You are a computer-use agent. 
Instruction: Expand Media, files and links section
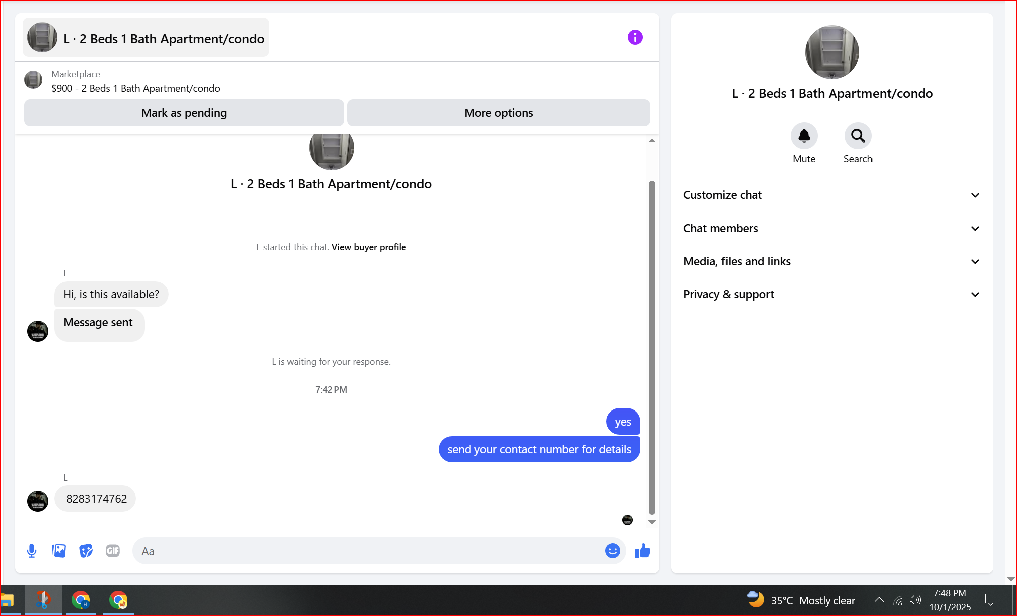click(x=832, y=261)
